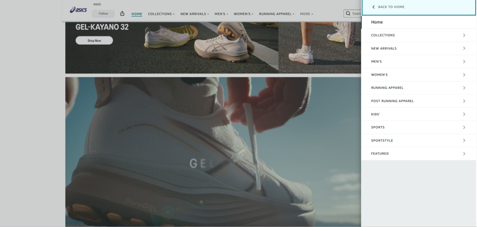Go back to home in side panel

(419, 7)
